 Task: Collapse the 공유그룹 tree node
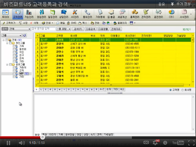pos(7,65)
